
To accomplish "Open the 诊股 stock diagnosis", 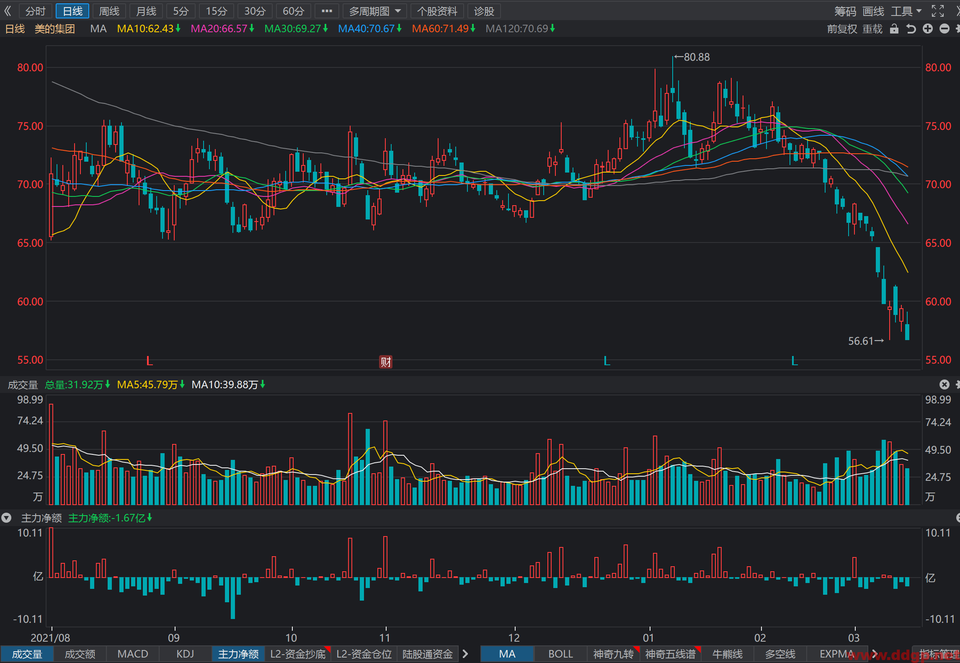I will (x=484, y=11).
